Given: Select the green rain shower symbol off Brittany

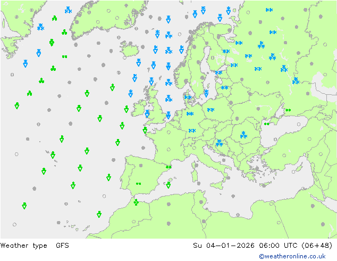Looking at the screenshot, I should 145,130.
